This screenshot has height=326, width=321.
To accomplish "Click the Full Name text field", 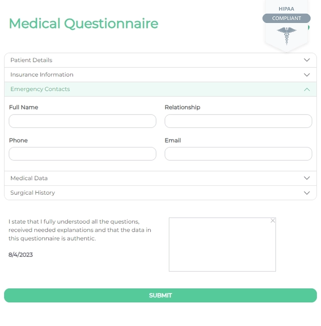I will (83, 121).
